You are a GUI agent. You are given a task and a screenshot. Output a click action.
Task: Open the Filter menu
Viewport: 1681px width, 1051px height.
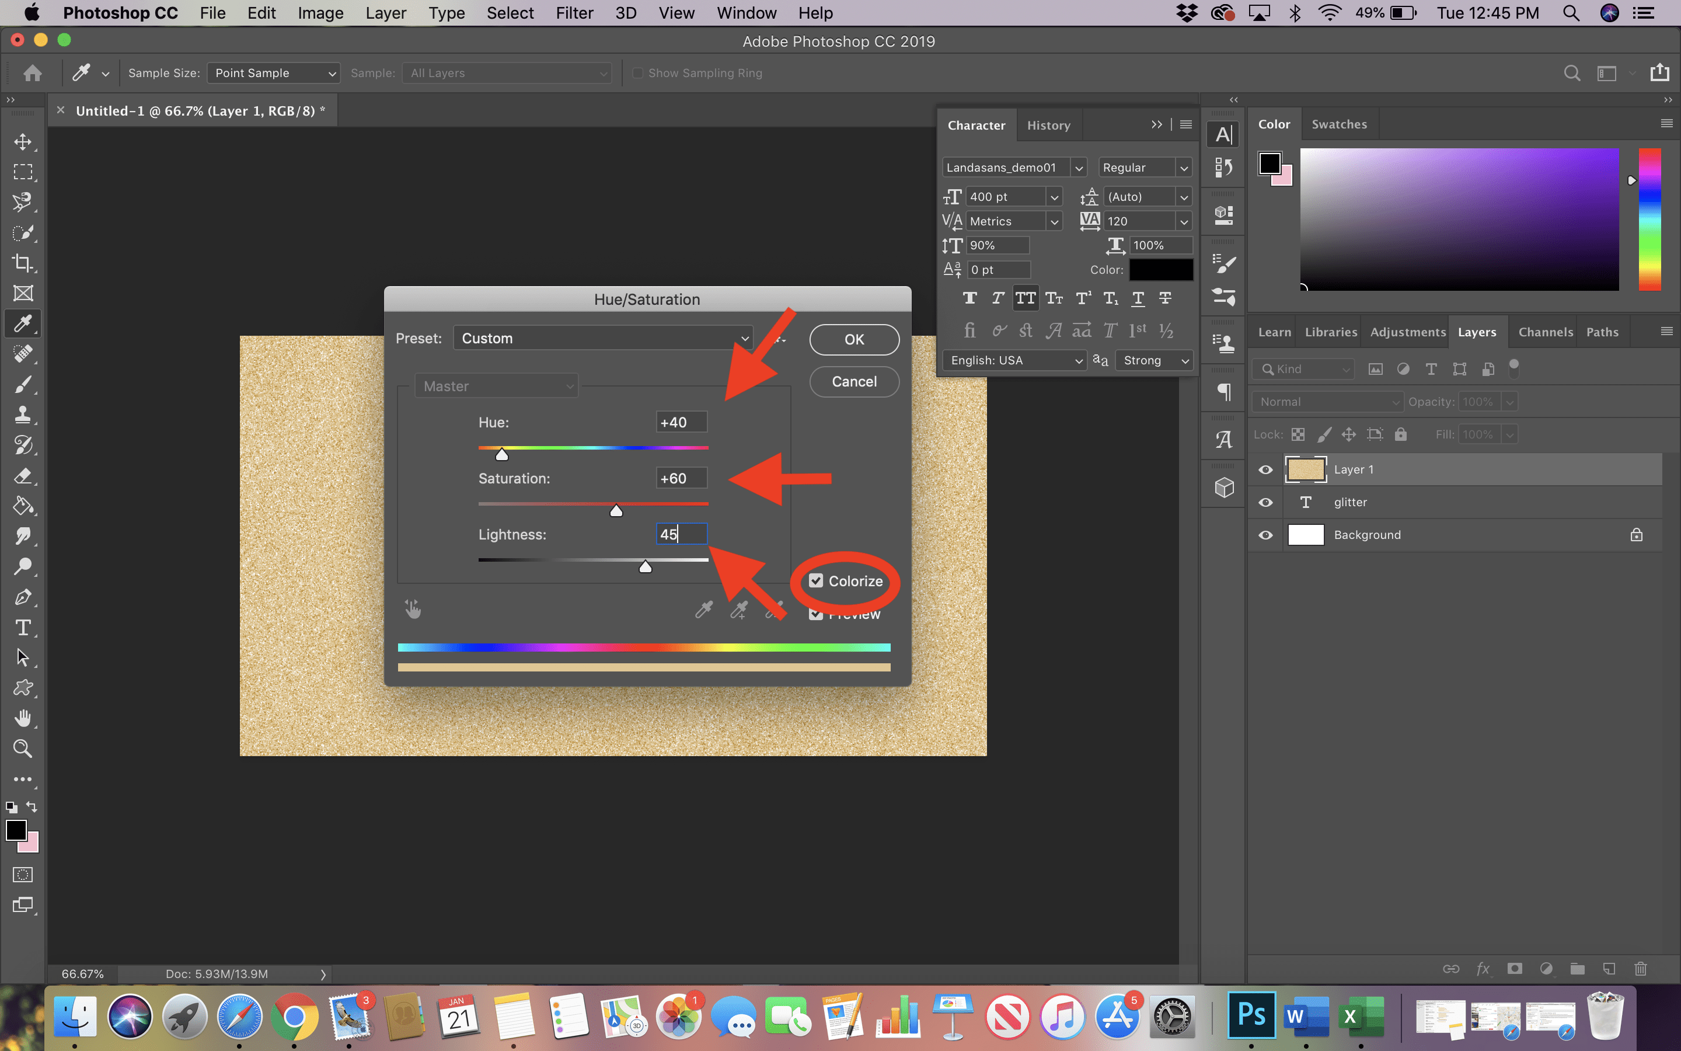tap(574, 13)
